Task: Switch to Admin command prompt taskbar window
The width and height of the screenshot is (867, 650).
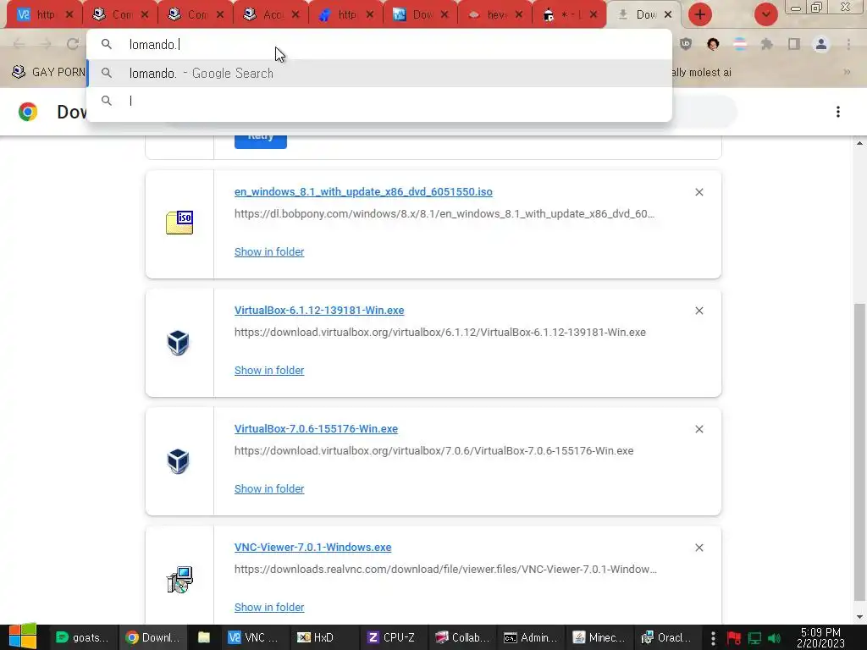Action: pos(531,638)
